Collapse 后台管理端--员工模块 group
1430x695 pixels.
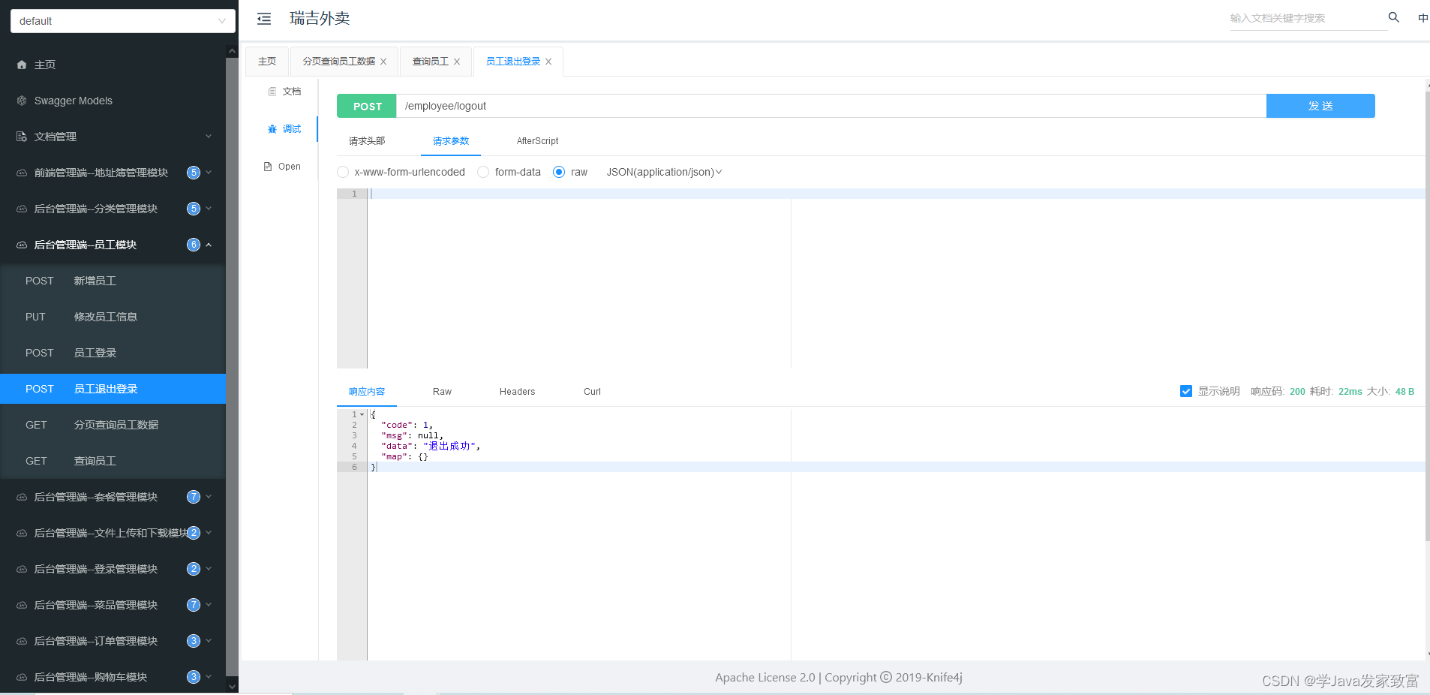[209, 245]
